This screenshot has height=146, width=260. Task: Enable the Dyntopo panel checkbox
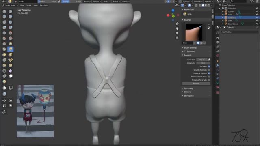185,52
